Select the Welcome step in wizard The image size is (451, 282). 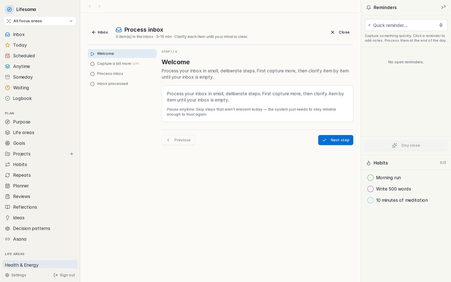pos(122,54)
